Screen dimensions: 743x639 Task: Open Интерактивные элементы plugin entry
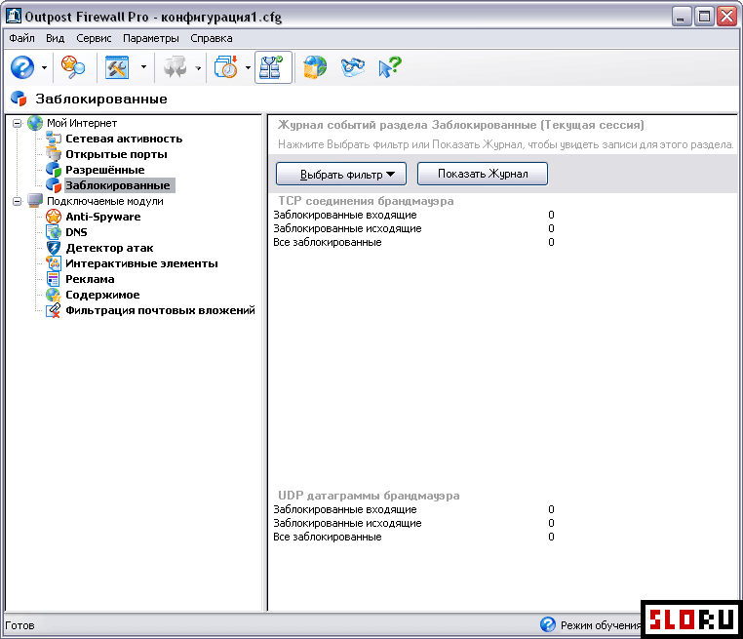click(x=141, y=263)
